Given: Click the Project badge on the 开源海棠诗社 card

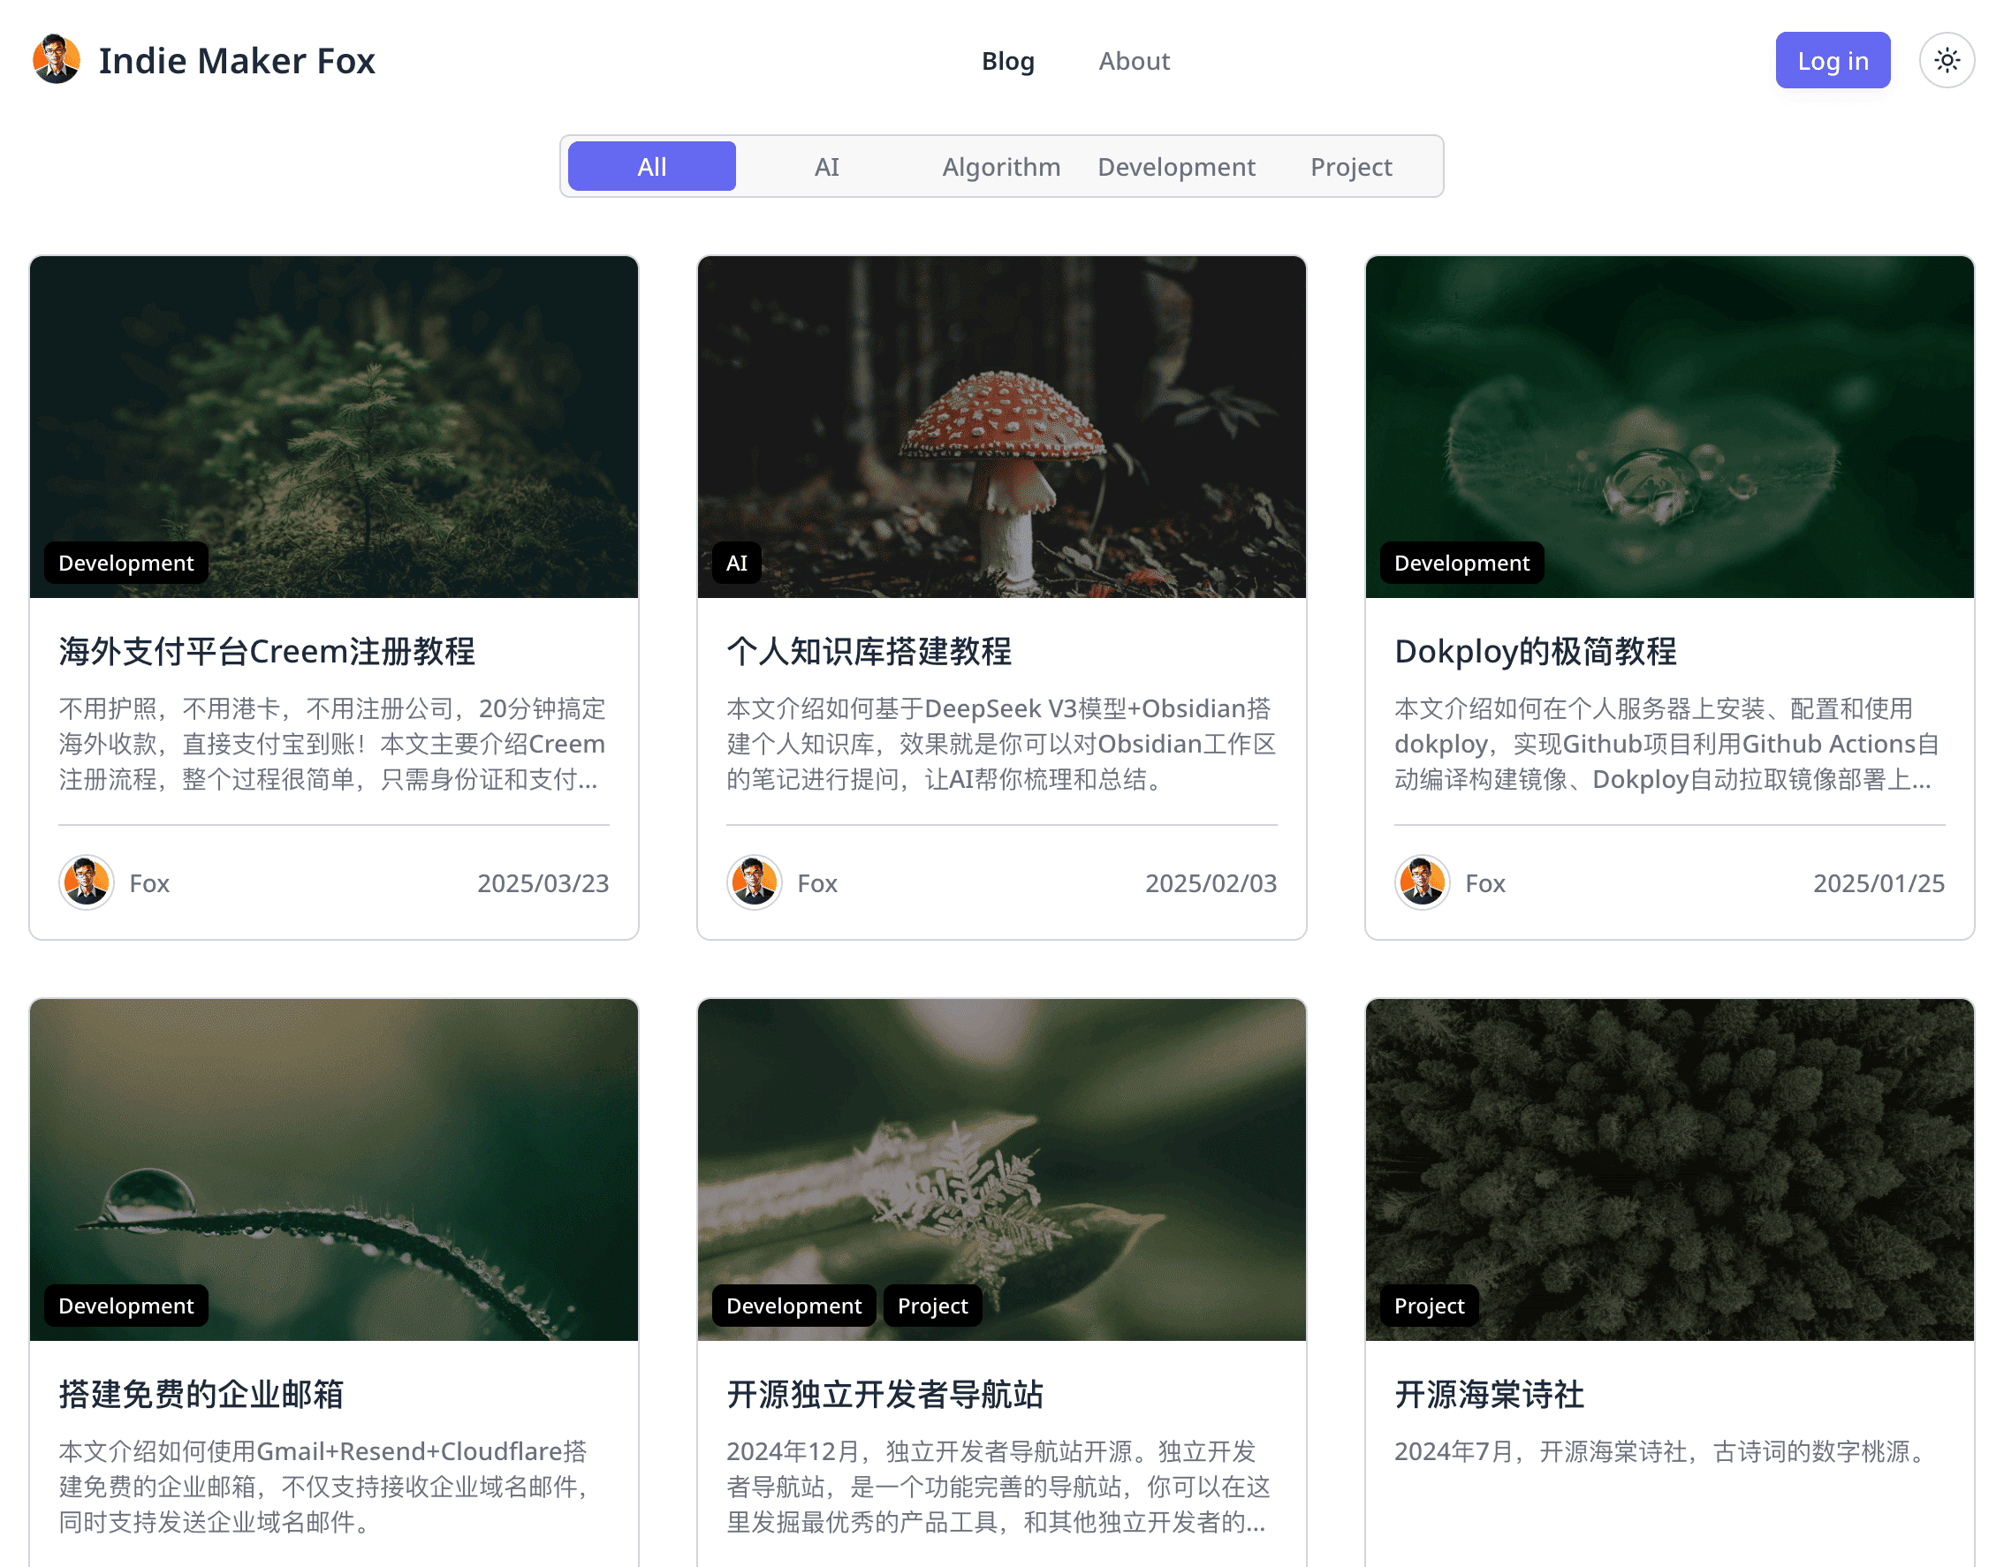Looking at the screenshot, I should [x=1428, y=1306].
